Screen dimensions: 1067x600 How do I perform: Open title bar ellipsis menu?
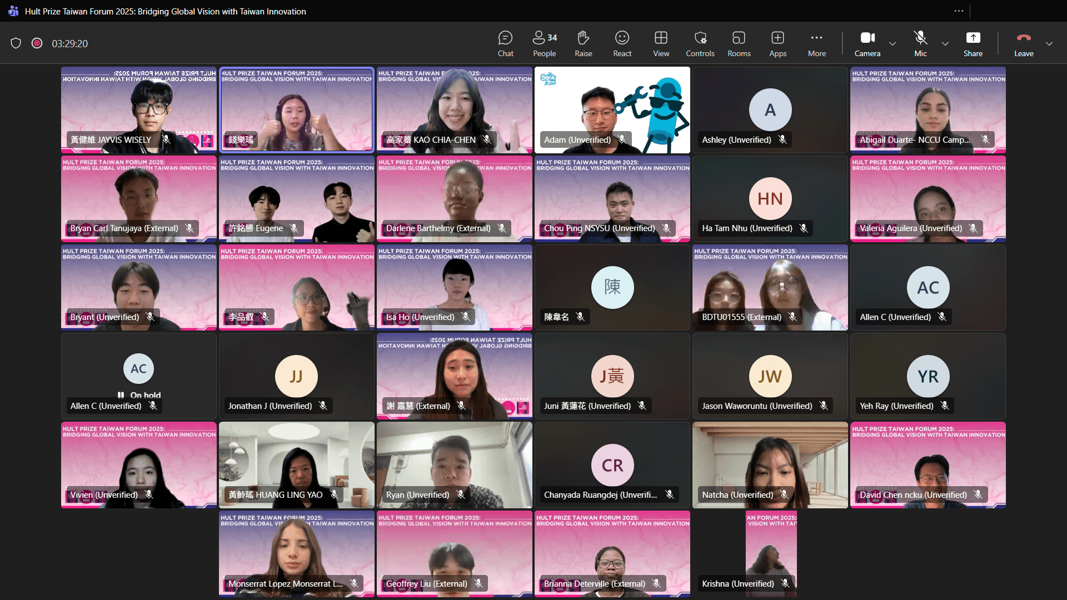coord(959,11)
